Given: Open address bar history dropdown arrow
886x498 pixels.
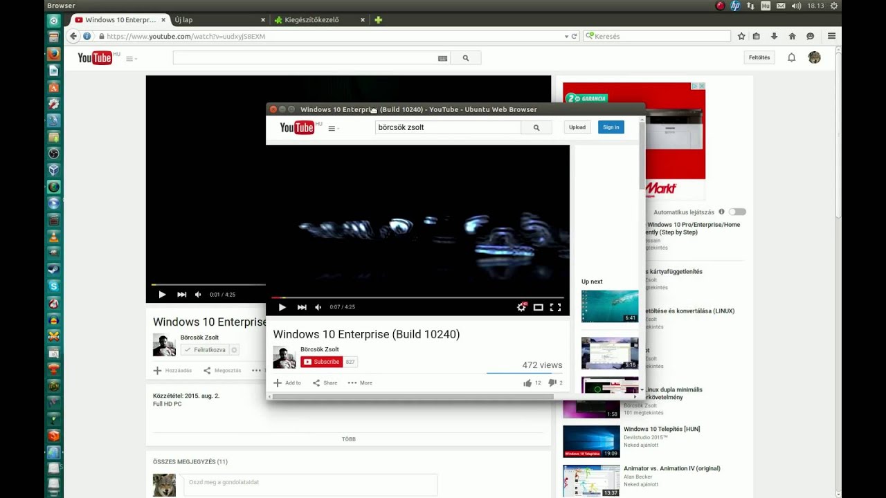Looking at the screenshot, I should point(566,36).
